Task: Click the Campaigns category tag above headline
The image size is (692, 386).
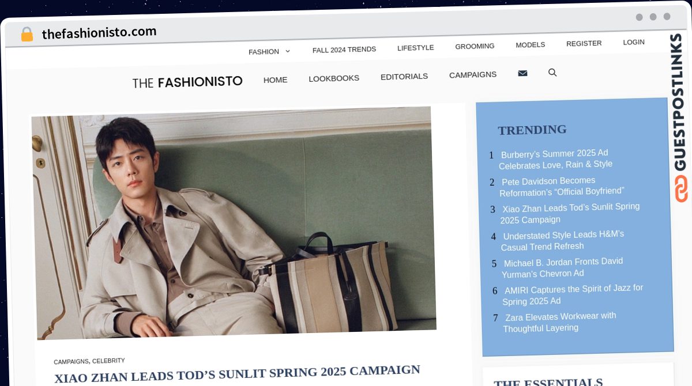Action: pos(71,362)
